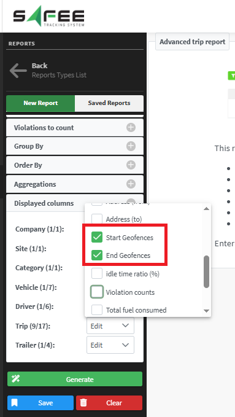Click the Clear button
The height and width of the screenshot is (417, 235).
pyautogui.click(x=109, y=403)
